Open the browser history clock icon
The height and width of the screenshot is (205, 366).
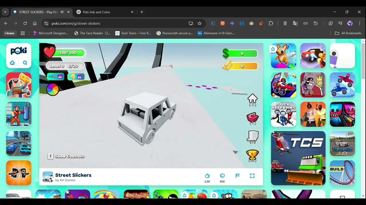coord(316,23)
